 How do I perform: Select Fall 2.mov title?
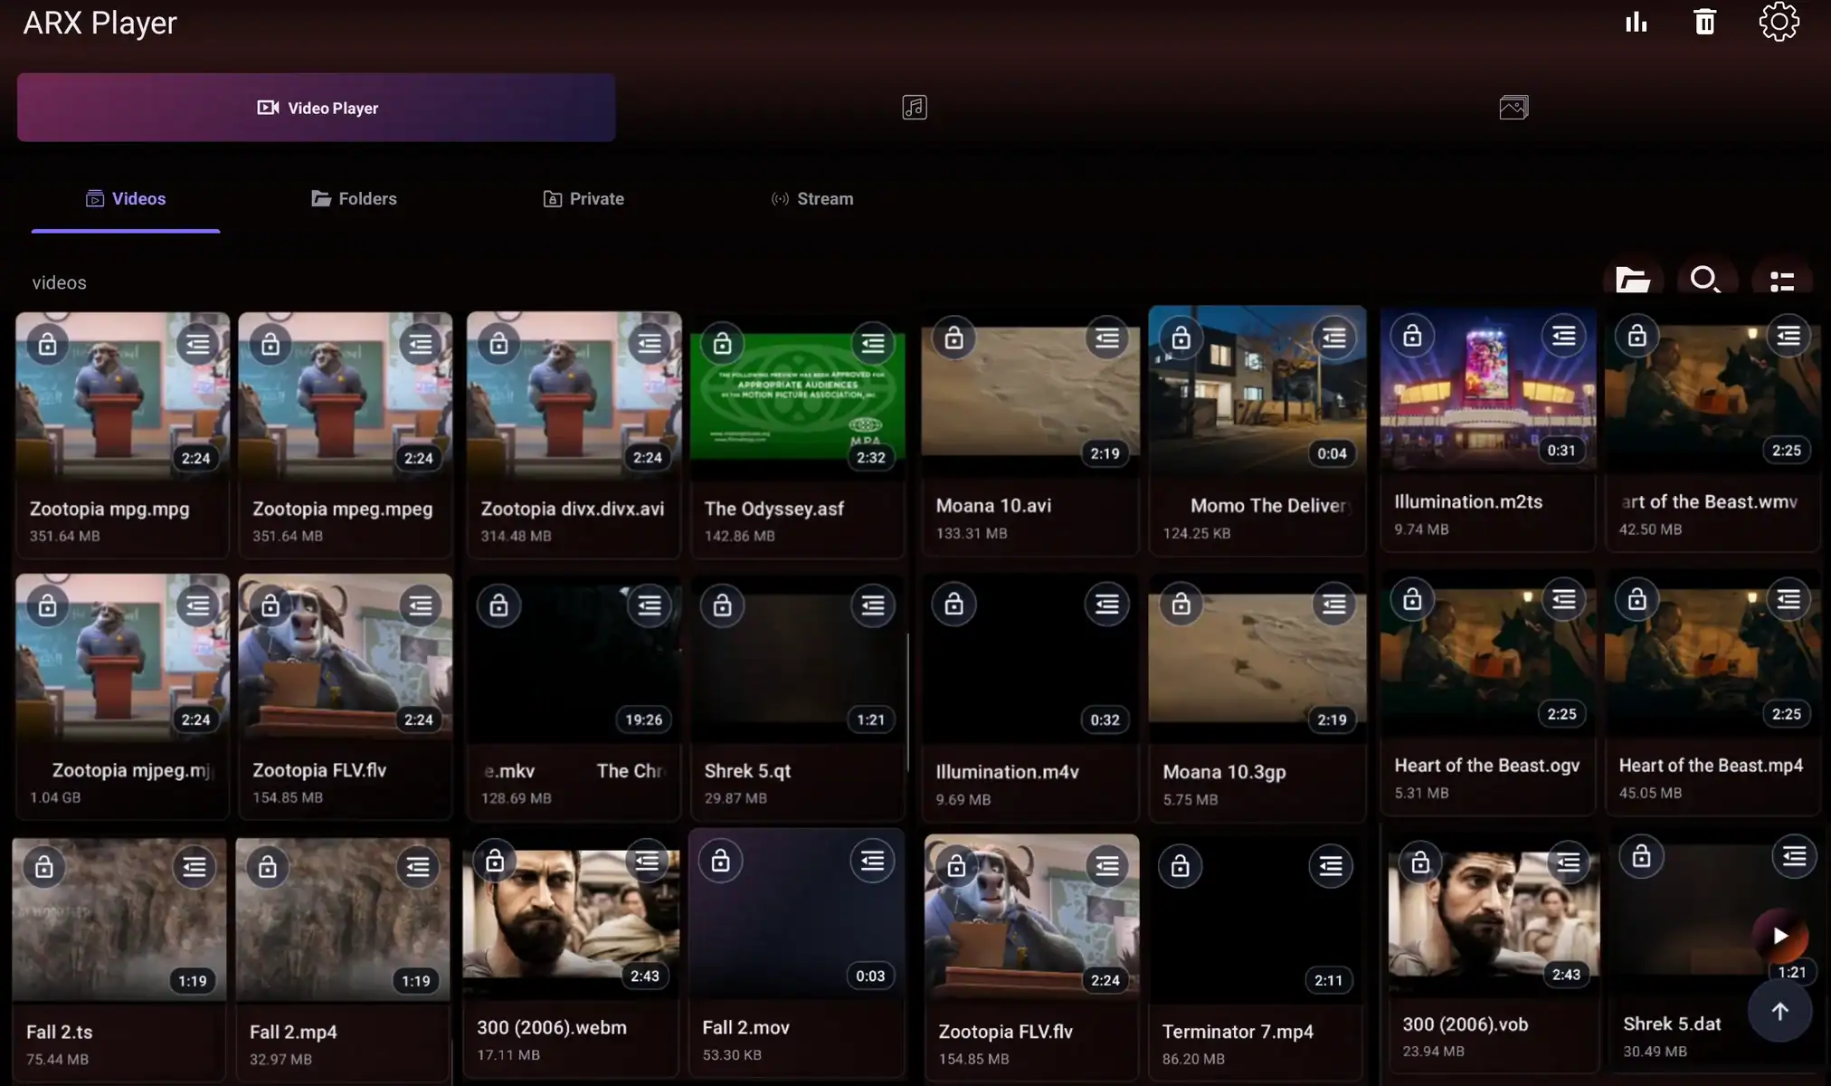746,1027
